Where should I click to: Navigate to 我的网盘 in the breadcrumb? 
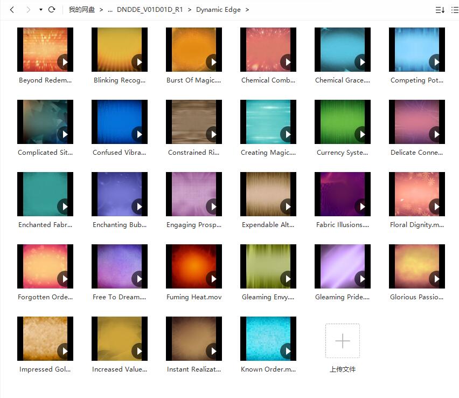(x=82, y=10)
